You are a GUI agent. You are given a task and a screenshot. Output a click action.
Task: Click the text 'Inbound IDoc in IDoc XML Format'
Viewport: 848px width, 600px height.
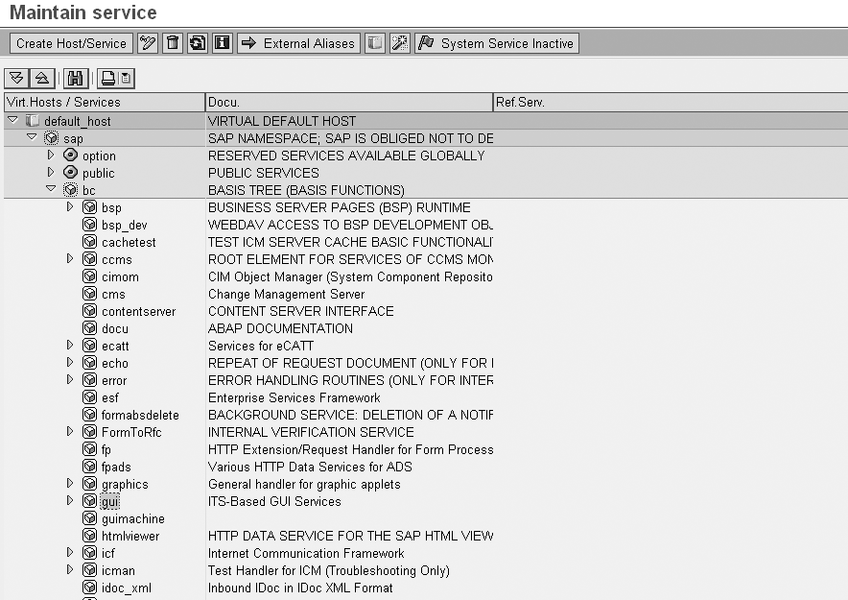[x=300, y=588]
